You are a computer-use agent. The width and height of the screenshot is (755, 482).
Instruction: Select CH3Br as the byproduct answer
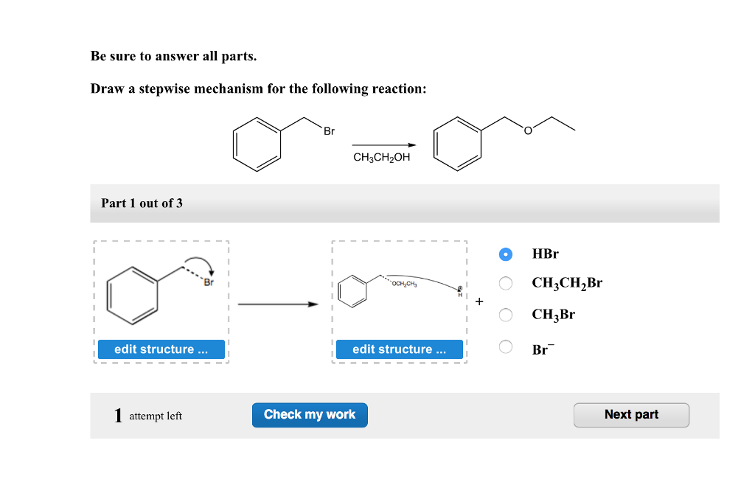(505, 315)
